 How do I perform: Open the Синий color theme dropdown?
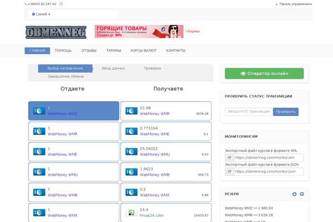(x=41, y=14)
